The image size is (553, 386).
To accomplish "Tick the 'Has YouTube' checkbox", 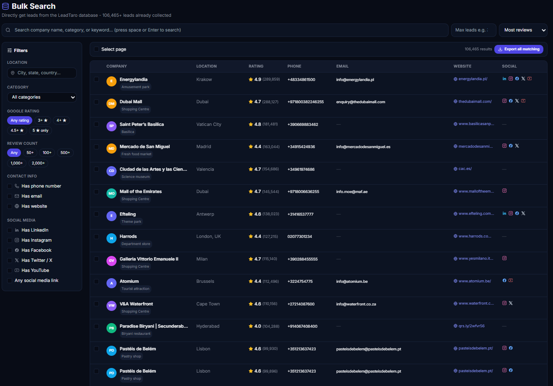I will tap(10, 271).
